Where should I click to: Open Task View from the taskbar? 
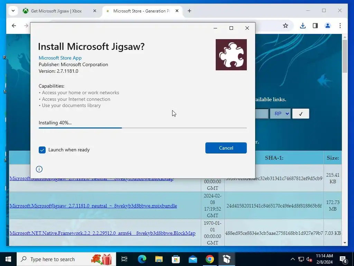[124, 259]
